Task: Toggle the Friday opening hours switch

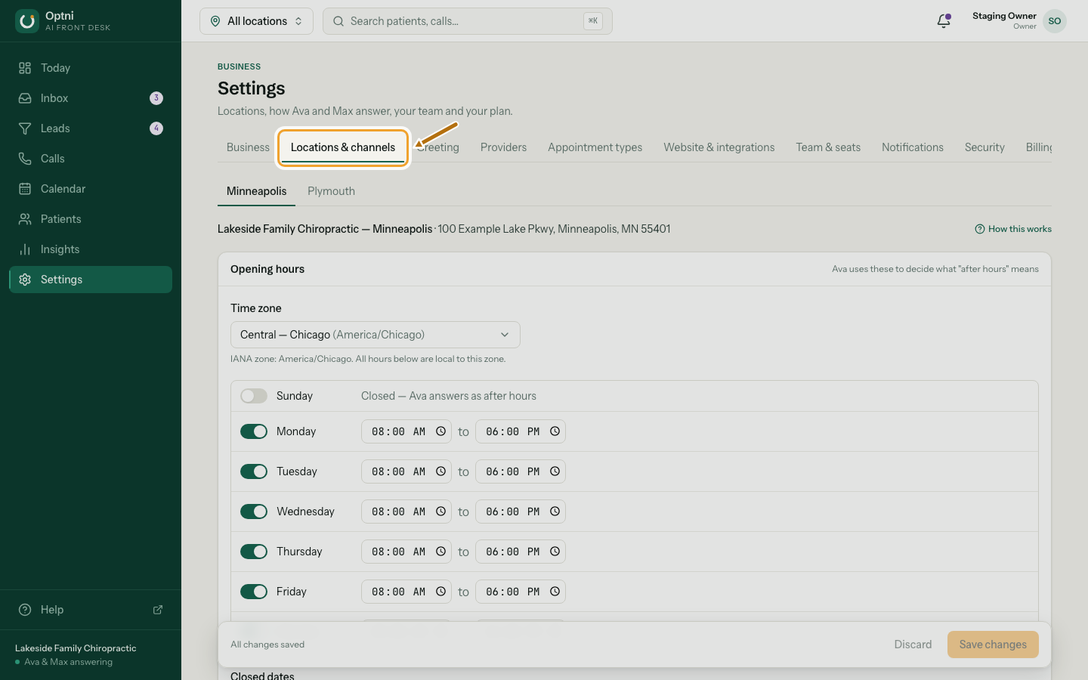Action: point(254,592)
